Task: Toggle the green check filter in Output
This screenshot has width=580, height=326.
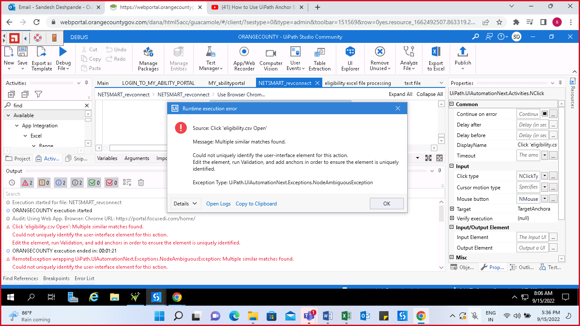Action: click(94, 183)
